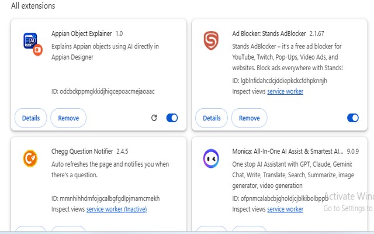Click the Monica 'One stop AI Assistant' description
The width and height of the screenshot is (374, 234).
click(x=293, y=175)
